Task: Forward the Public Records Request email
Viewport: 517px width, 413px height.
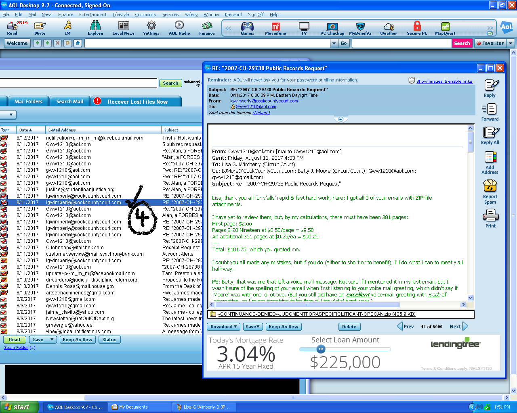Action: click(490, 112)
